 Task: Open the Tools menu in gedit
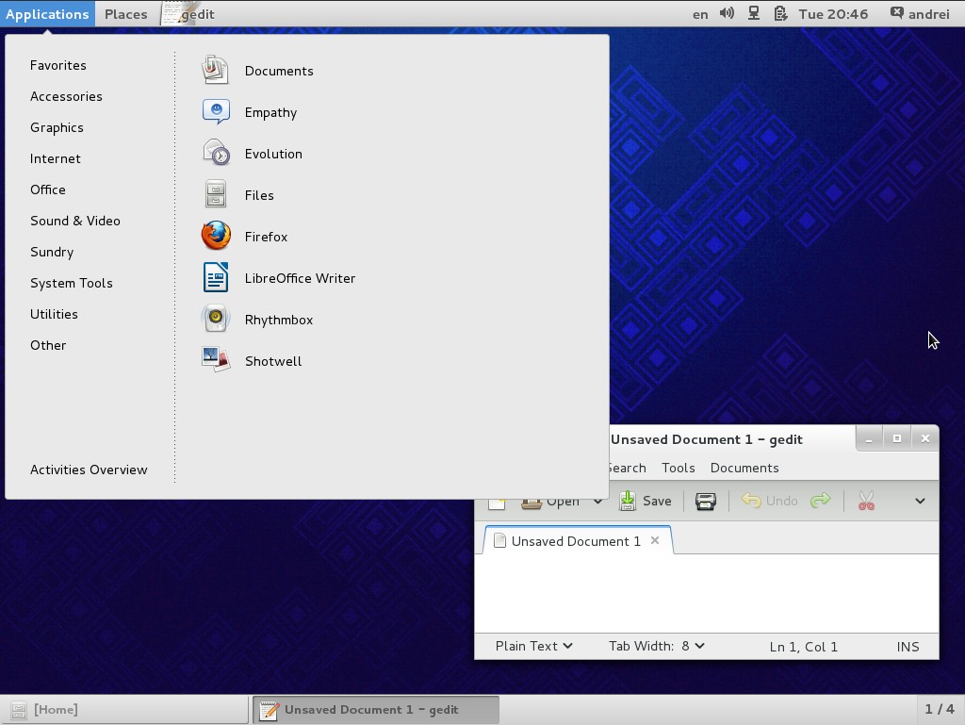[678, 468]
